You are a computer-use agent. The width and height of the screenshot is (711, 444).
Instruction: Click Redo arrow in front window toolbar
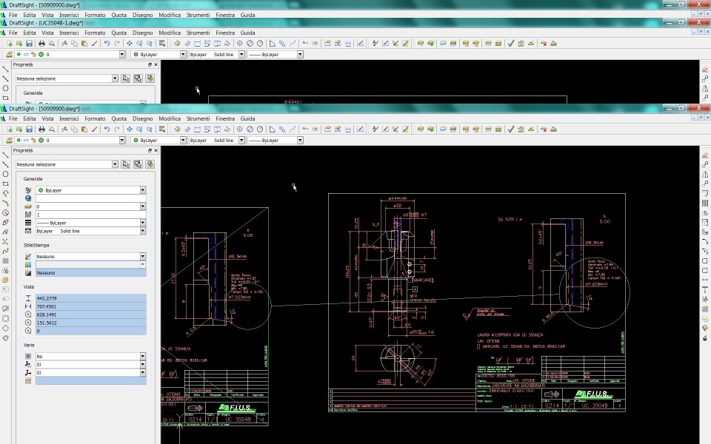117,129
